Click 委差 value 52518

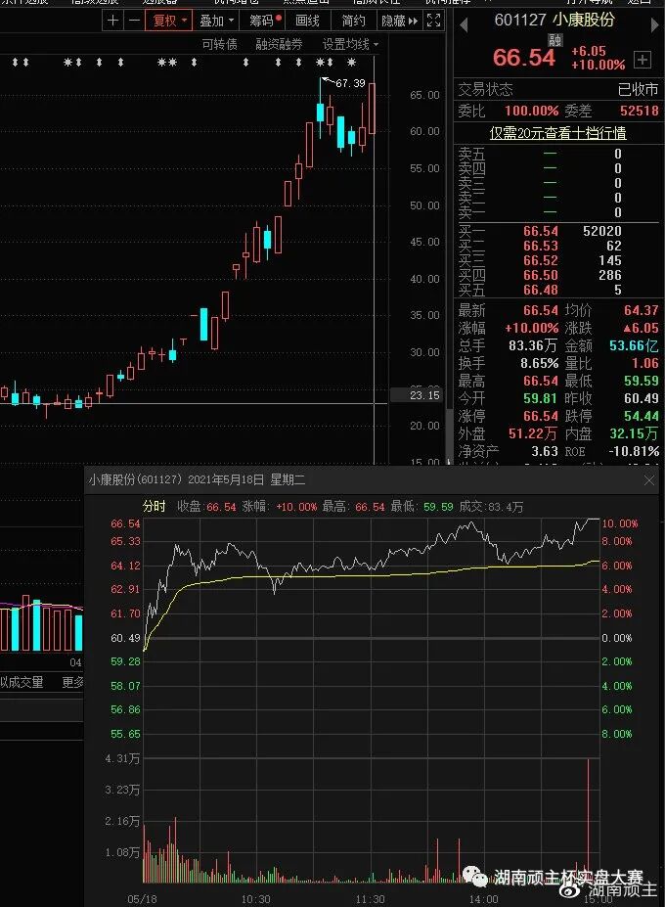pos(639,112)
